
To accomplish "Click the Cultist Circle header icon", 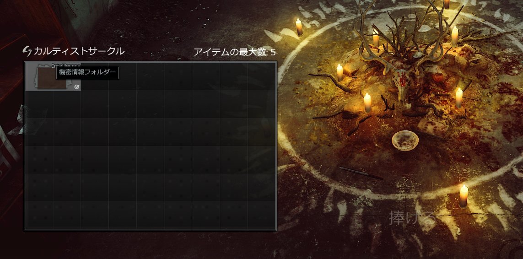I will click(27, 51).
